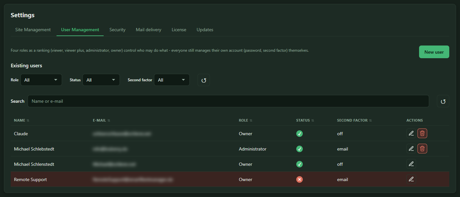Image resolution: width=460 pixels, height=197 pixels.
Task: Focus the Name or e-mail search box
Action: click(228, 101)
